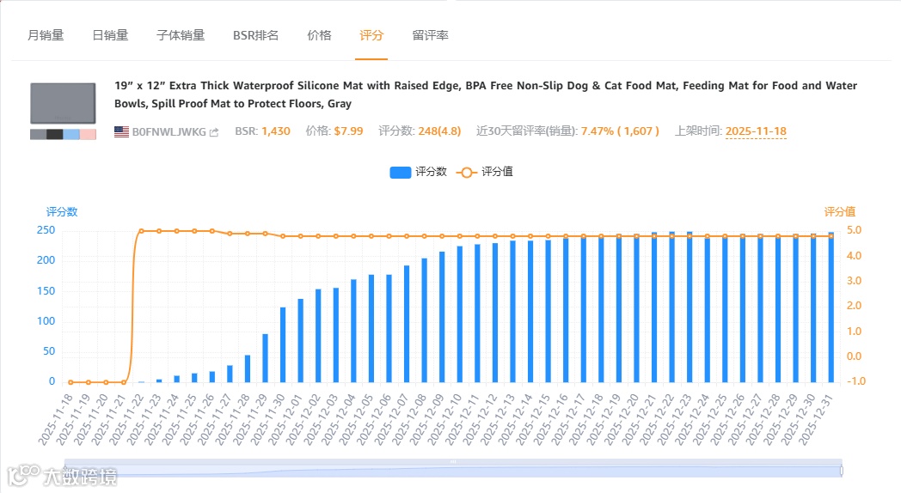Click the x-axis label 2025-12-25
Viewport: 901px width, 493px height.
pyautogui.click(x=709, y=420)
